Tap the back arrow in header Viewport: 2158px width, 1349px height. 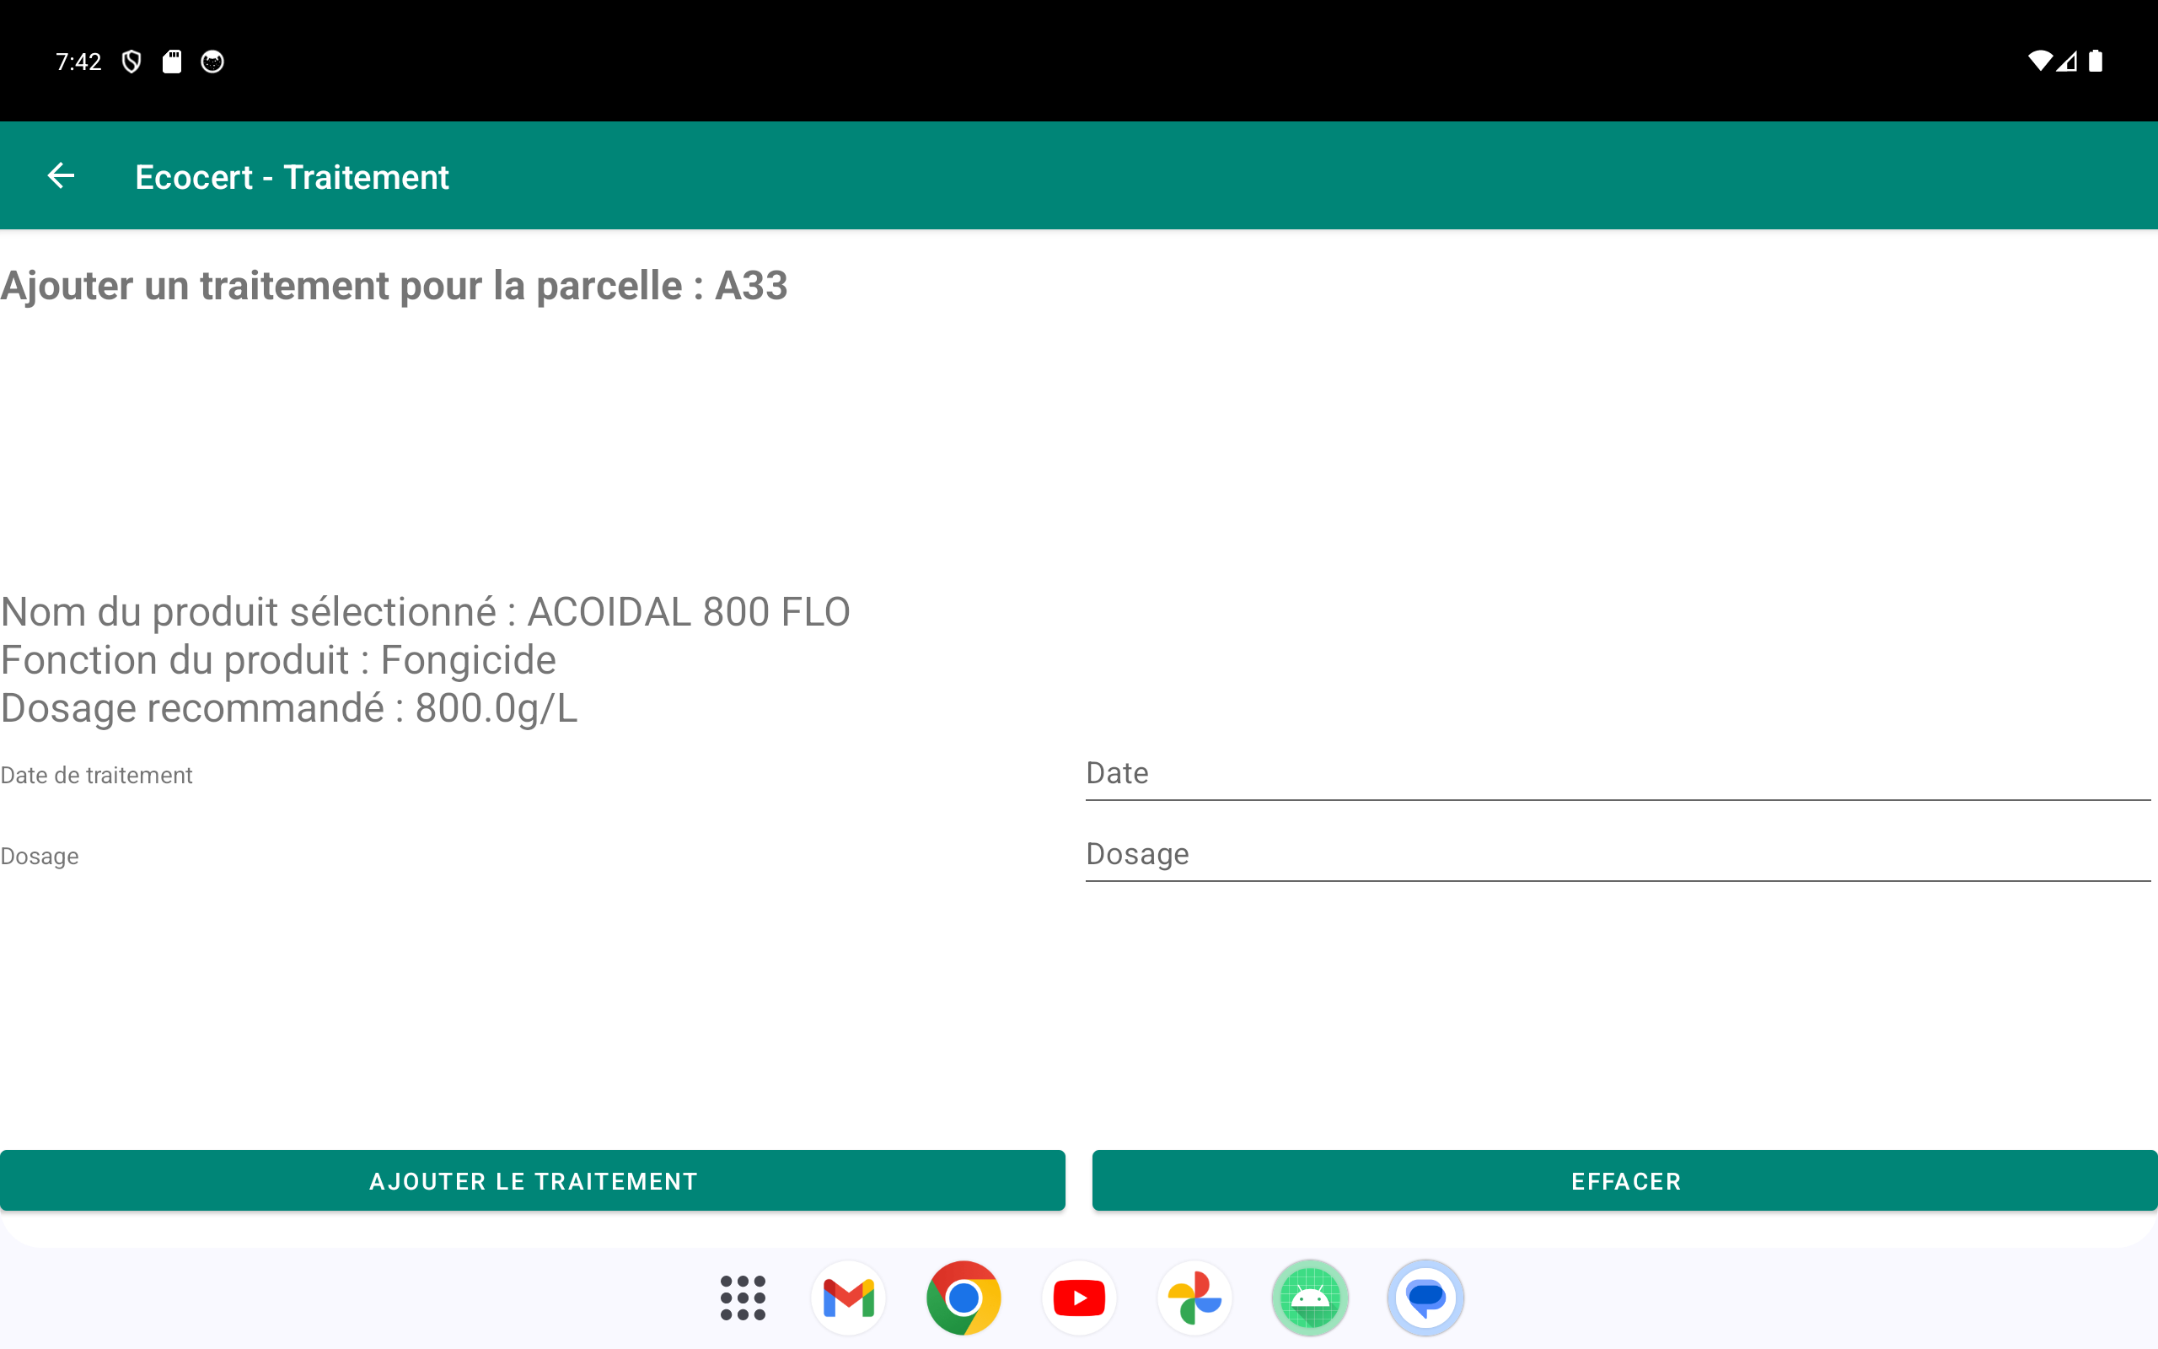61,175
